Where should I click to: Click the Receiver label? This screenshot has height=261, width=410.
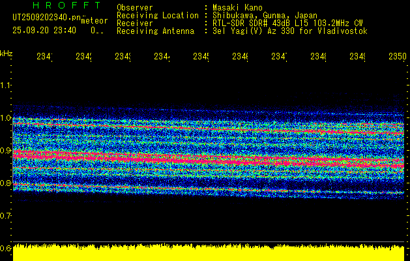(135, 23)
